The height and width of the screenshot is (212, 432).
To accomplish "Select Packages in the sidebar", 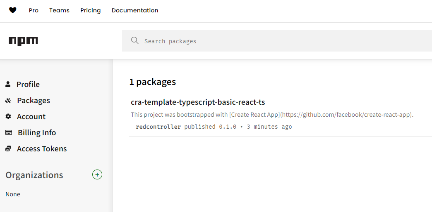I will pos(34,101).
